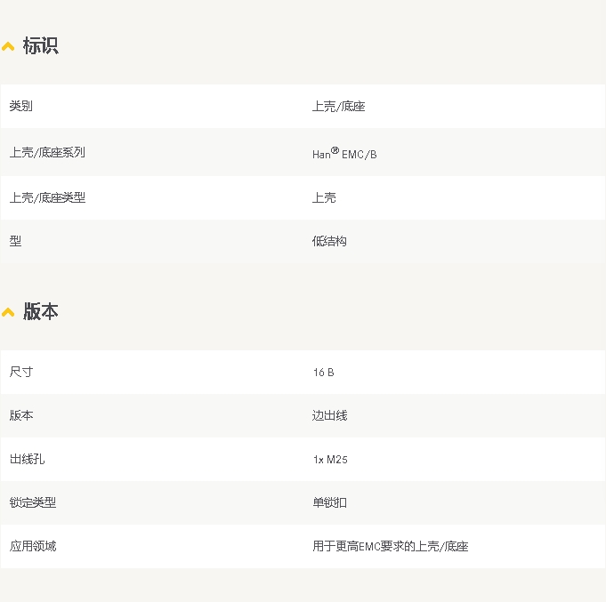This screenshot has height=602, width=606.
Task: Click the 上壳 type value
Action: point(324,197)
